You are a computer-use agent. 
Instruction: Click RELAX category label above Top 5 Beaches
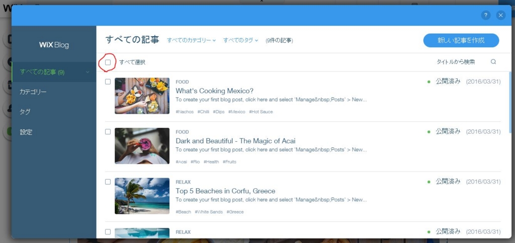(183, 182)
